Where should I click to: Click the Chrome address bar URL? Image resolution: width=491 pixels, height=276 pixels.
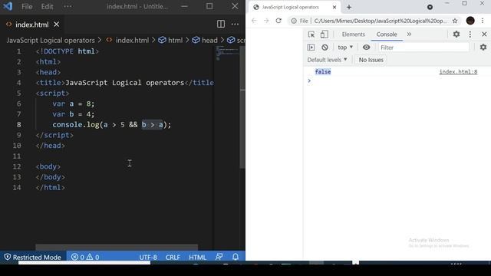[x=381, y=21]
